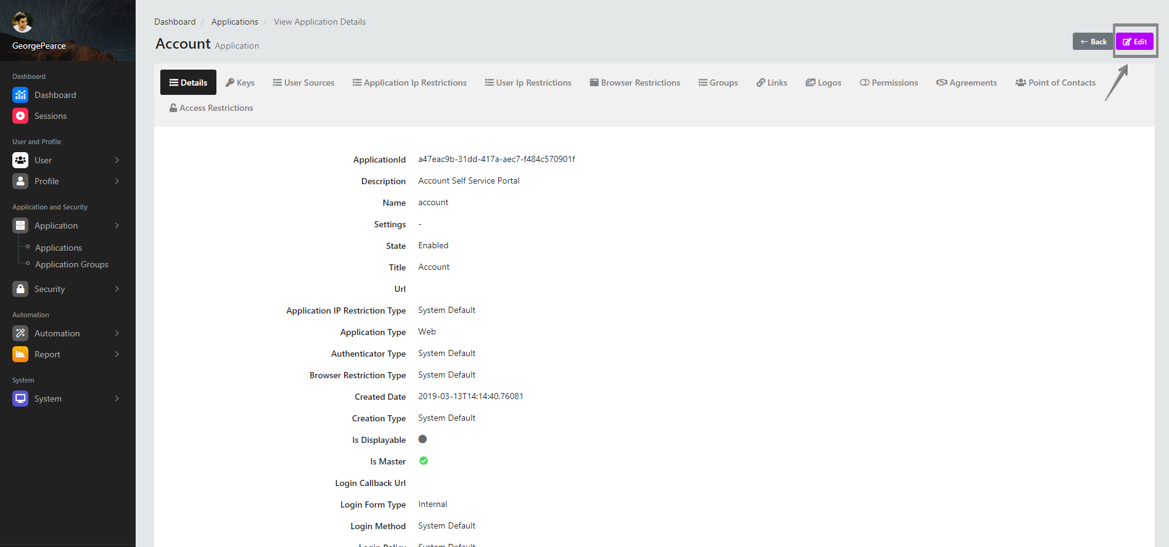Click the Application Type value Web
Viewport: 1169px width, 547px height.
(x=427, y=331)
